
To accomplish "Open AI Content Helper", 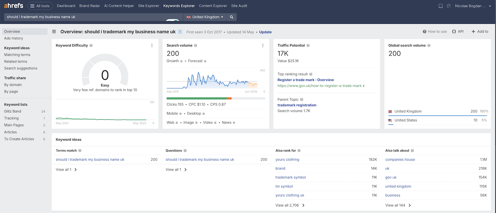I will tap(119, 6).
